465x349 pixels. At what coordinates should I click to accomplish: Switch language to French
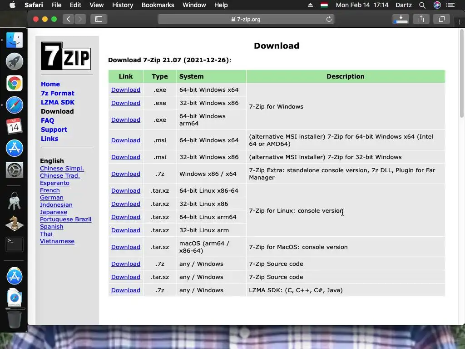point(50,190)
